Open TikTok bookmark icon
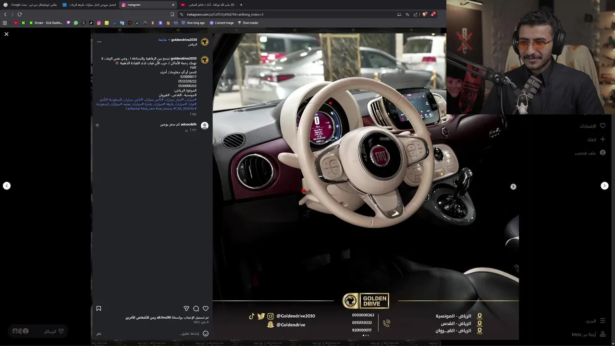Viewport: 615px width, 346px height. (x=91, y=23)
